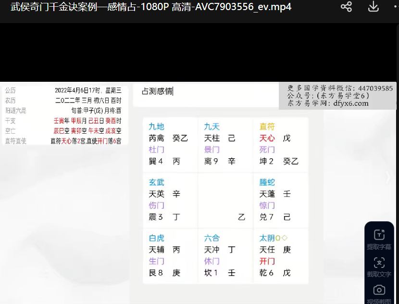This screenshot has width=399, height=304.
Task: Click the center palace cell with 乙
Action: 225,200
